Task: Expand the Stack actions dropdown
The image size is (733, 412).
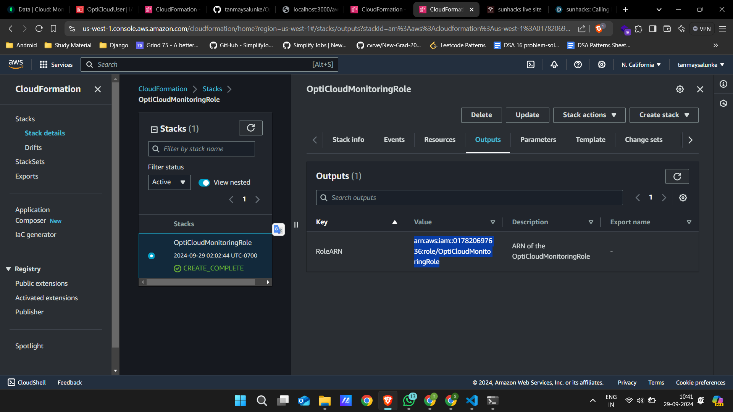Action: tap(589, 115)
